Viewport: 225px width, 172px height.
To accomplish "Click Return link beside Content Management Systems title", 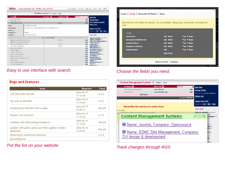I will [x=159, y=83].
